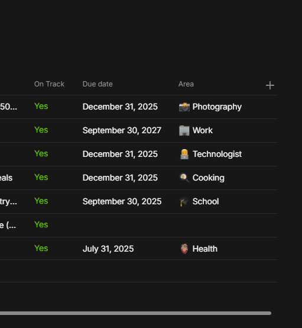Select Yes in the Work row
This screenshot has height=328, width=302.
pyautogui.click(x=41, y=130)
